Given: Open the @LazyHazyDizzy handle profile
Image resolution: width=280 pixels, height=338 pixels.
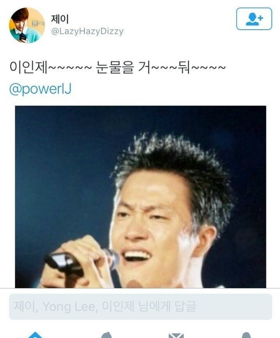Looking at the screenshot, I should 87,32.
